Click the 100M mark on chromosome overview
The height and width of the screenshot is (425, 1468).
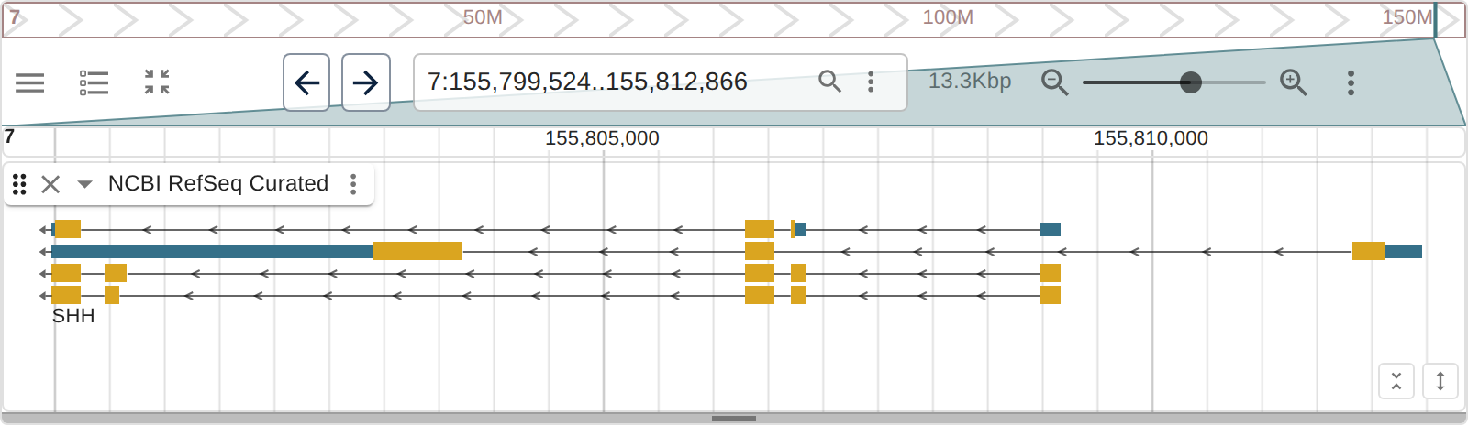(x=948, y=17)
